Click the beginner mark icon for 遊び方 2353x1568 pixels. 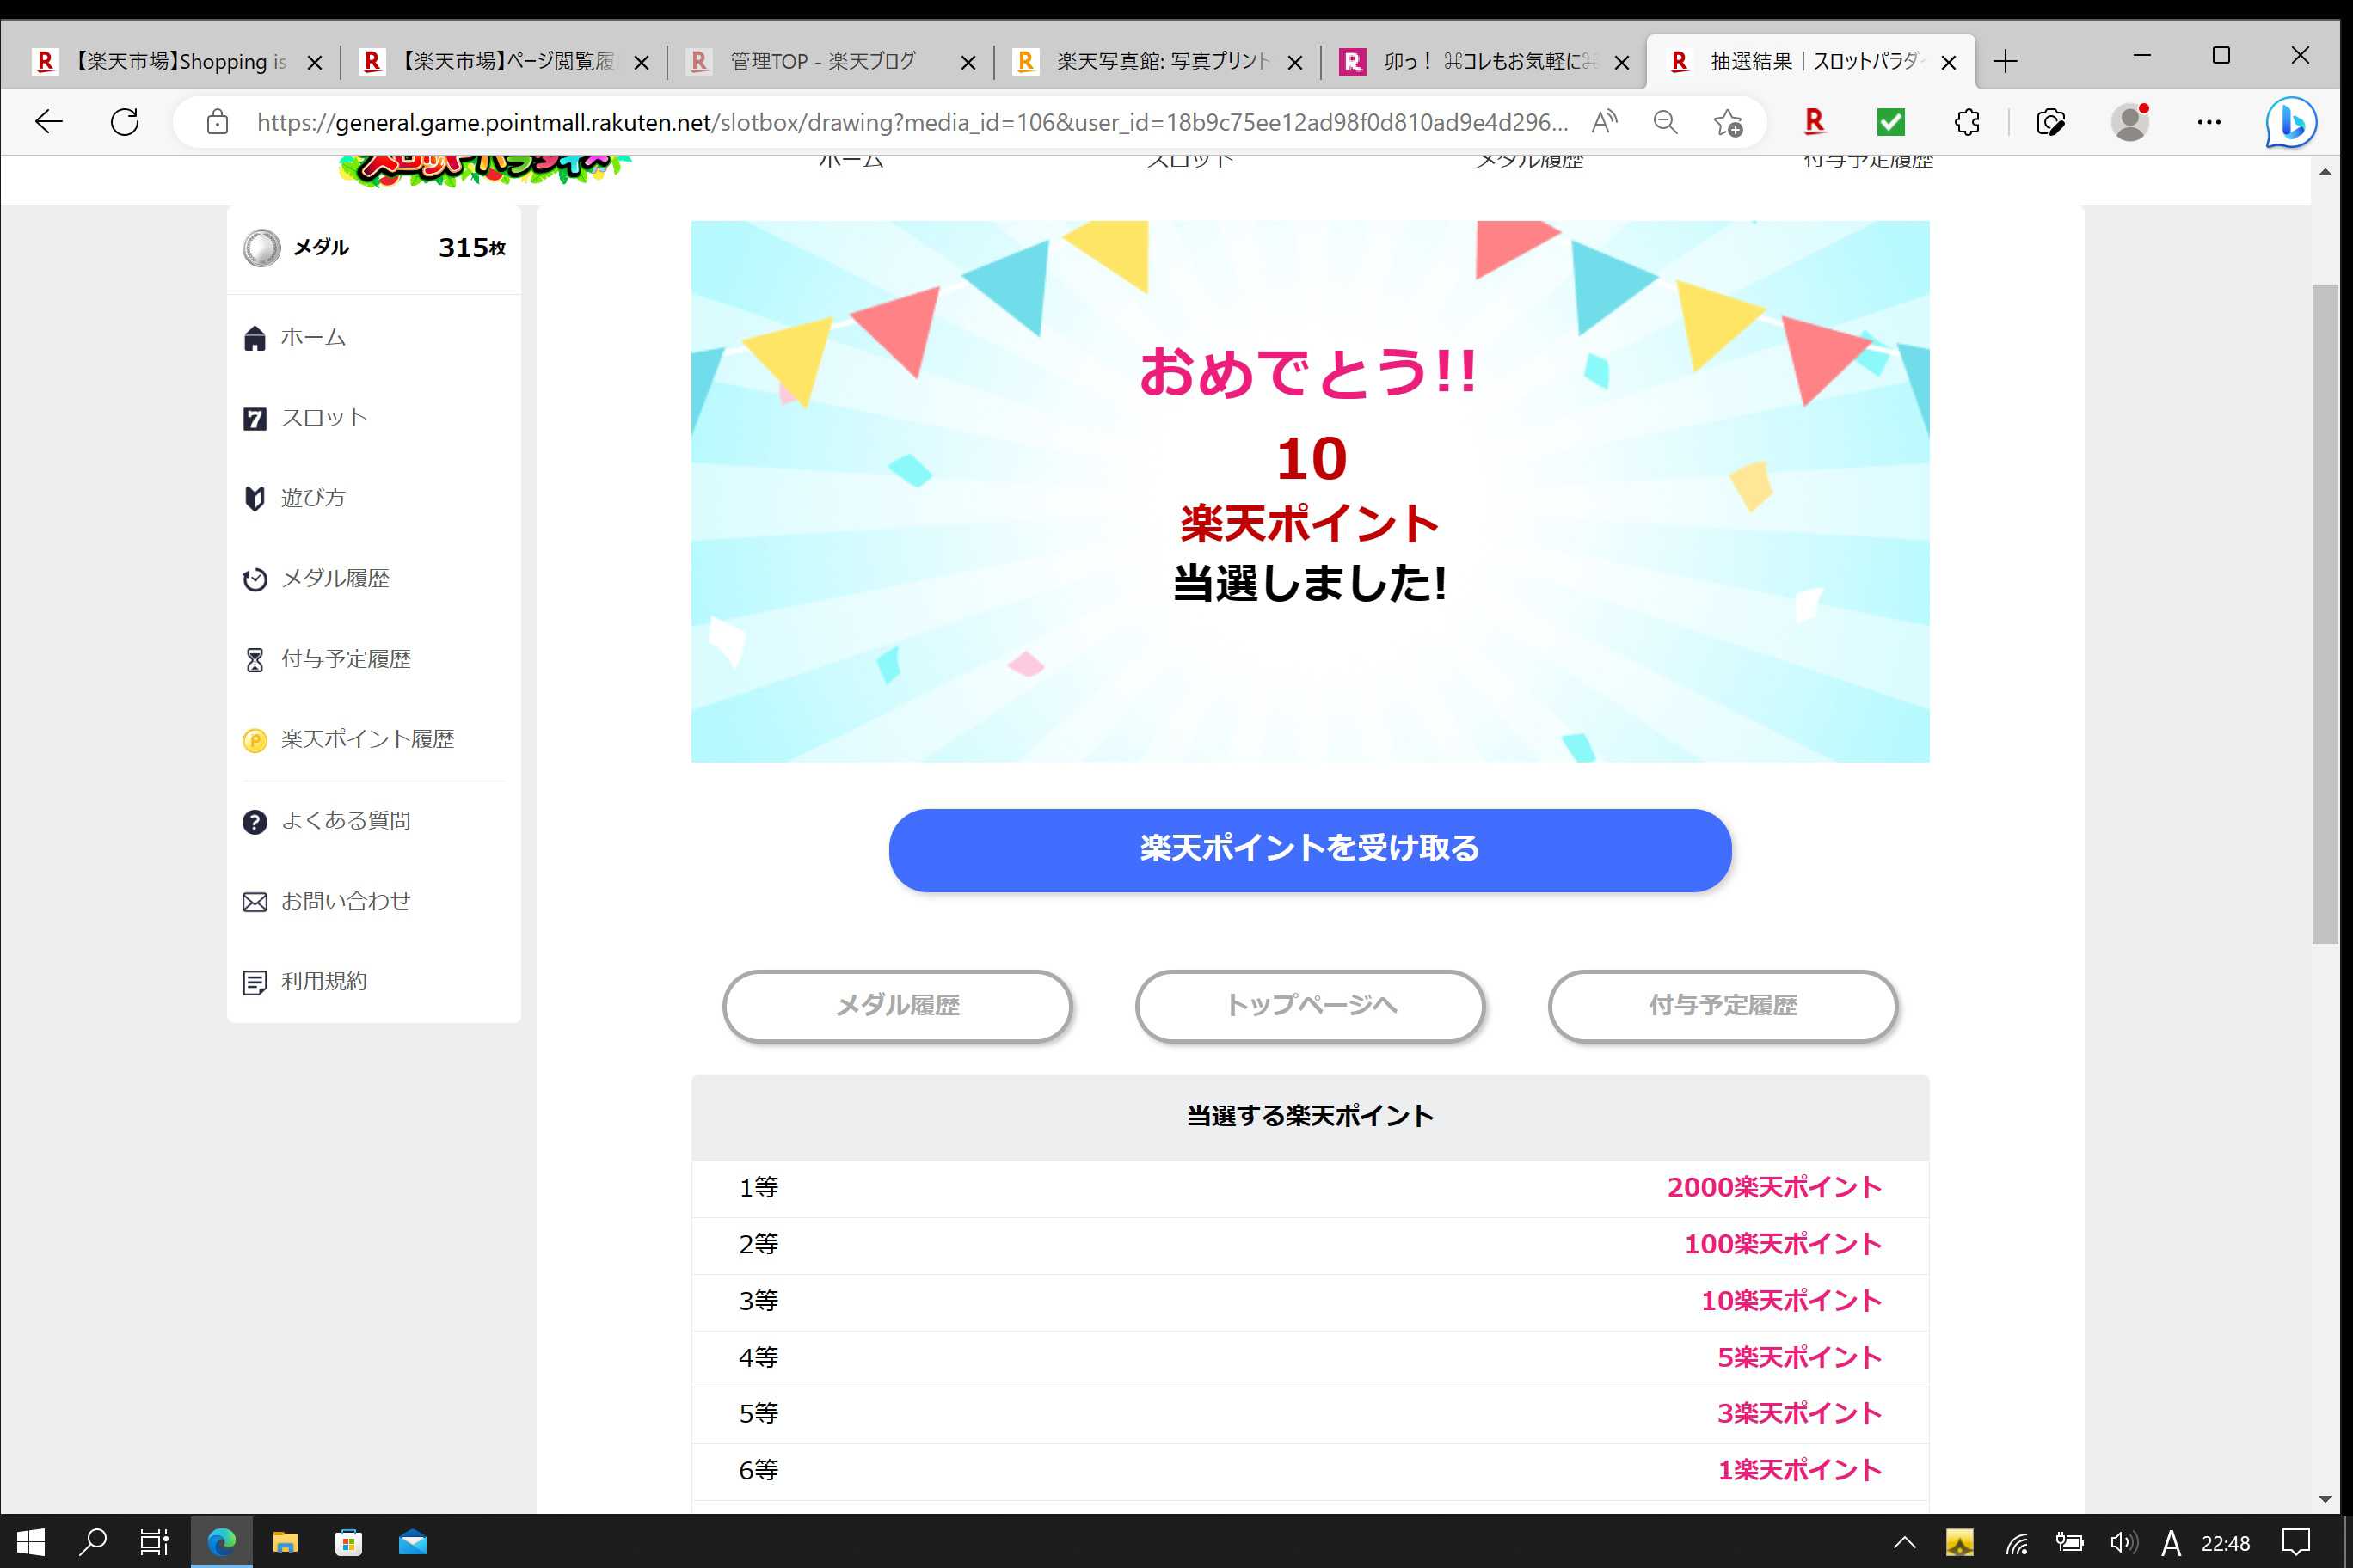(254, 498)
